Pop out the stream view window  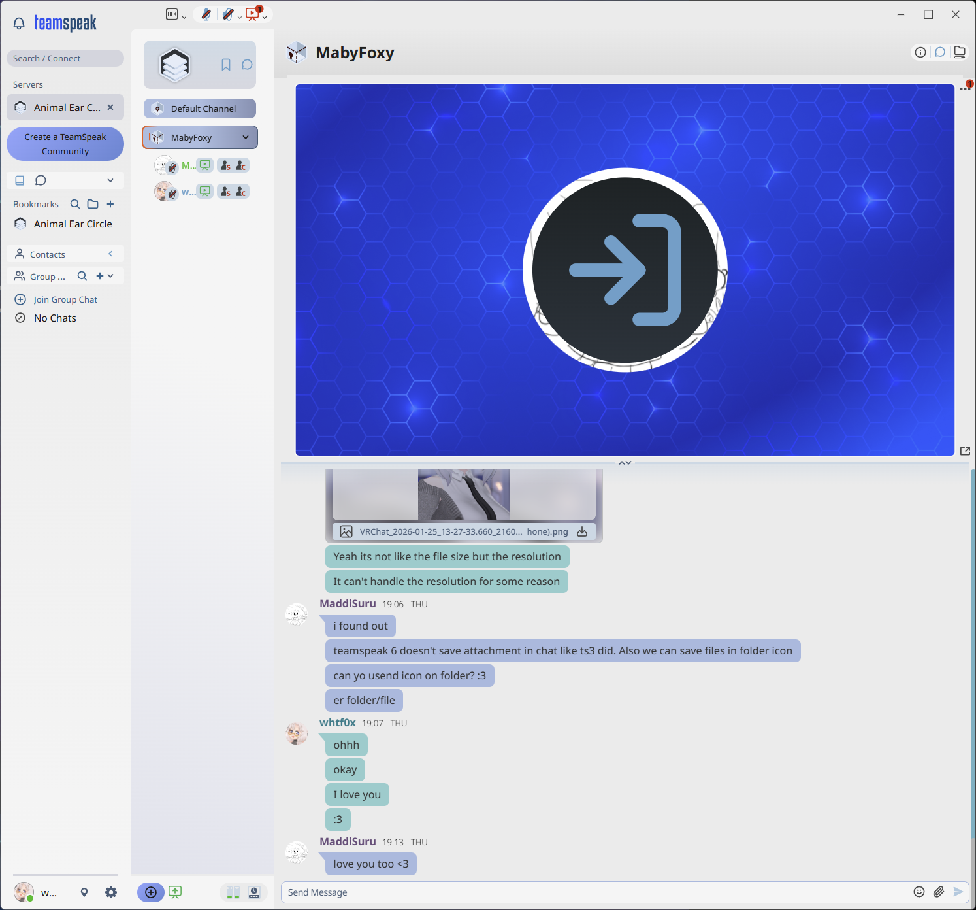(965, 450)
